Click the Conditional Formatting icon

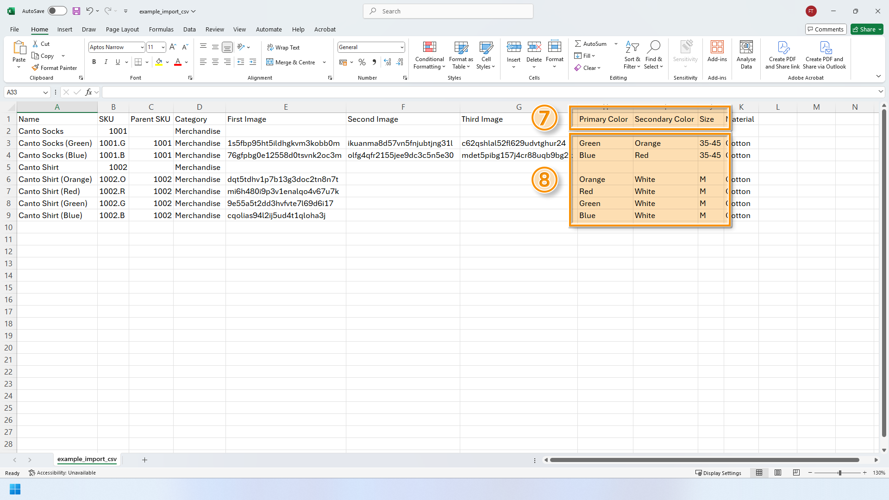pos(429,47)
